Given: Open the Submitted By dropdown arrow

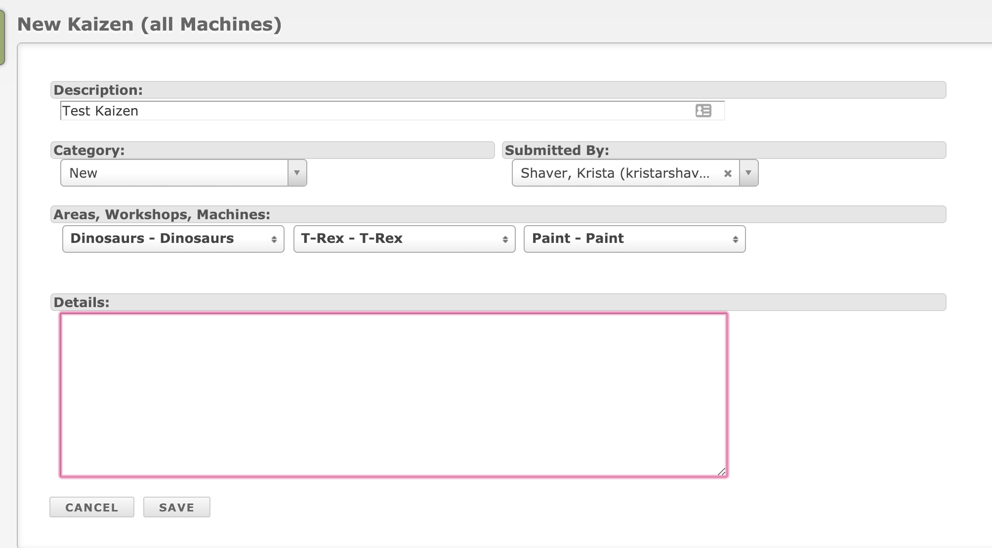Looking at the screenshot, I should point(748,173).
